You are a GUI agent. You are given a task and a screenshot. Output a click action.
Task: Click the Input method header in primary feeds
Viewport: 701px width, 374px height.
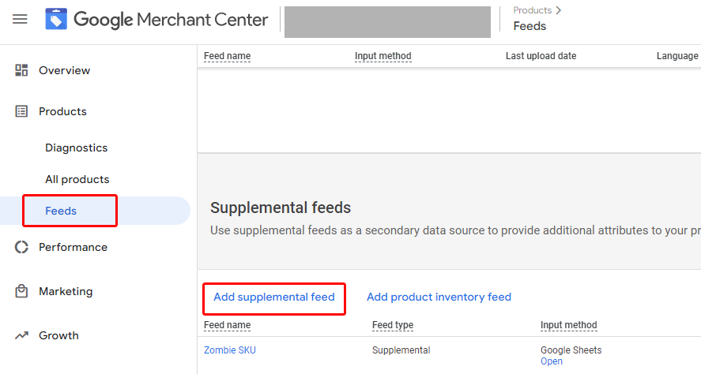[x=383, y=56]
